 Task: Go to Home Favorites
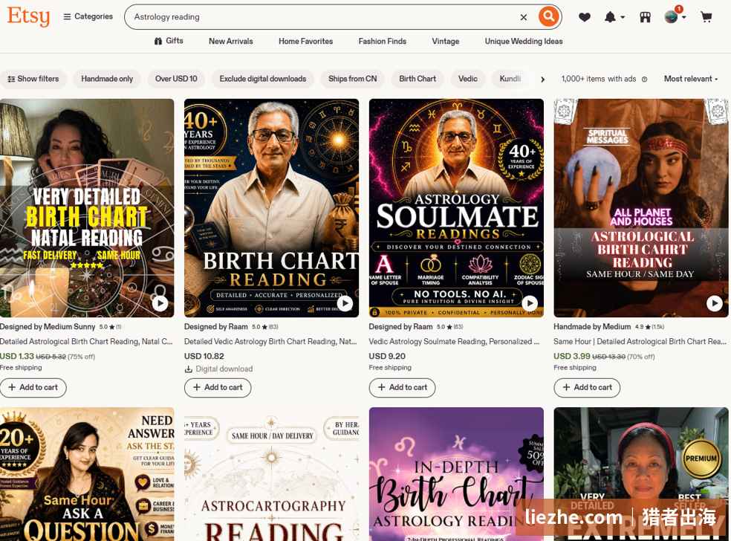coord(306,41)
